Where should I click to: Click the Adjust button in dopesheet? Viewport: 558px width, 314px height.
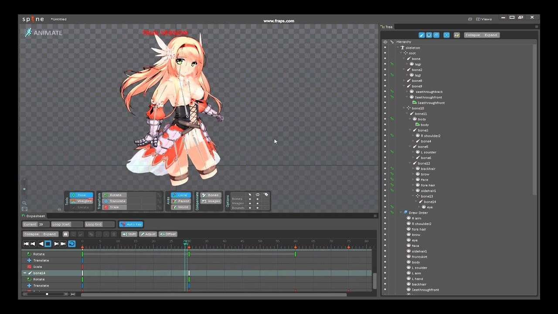click(148, 234)
